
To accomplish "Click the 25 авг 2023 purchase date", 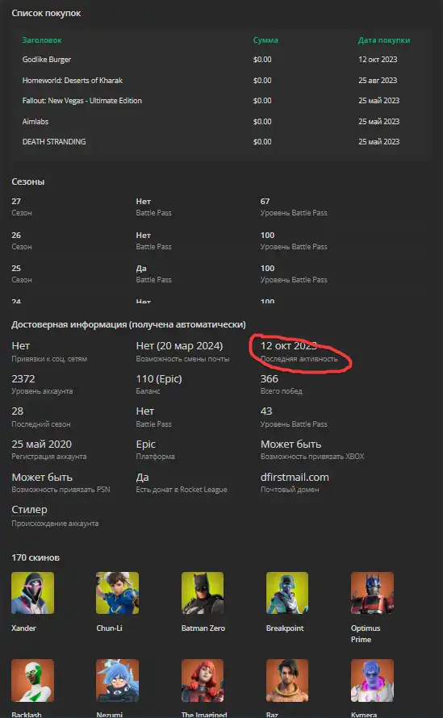I will [x=378, y=80].
